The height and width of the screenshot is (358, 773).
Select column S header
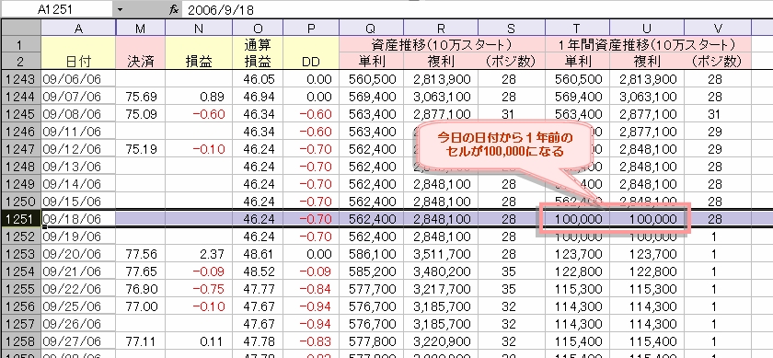click(512, 29)
